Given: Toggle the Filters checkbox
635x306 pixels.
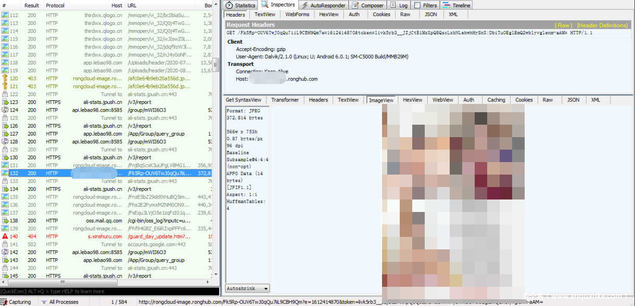Looking at the screenshot, I should [x=417, y=5].
